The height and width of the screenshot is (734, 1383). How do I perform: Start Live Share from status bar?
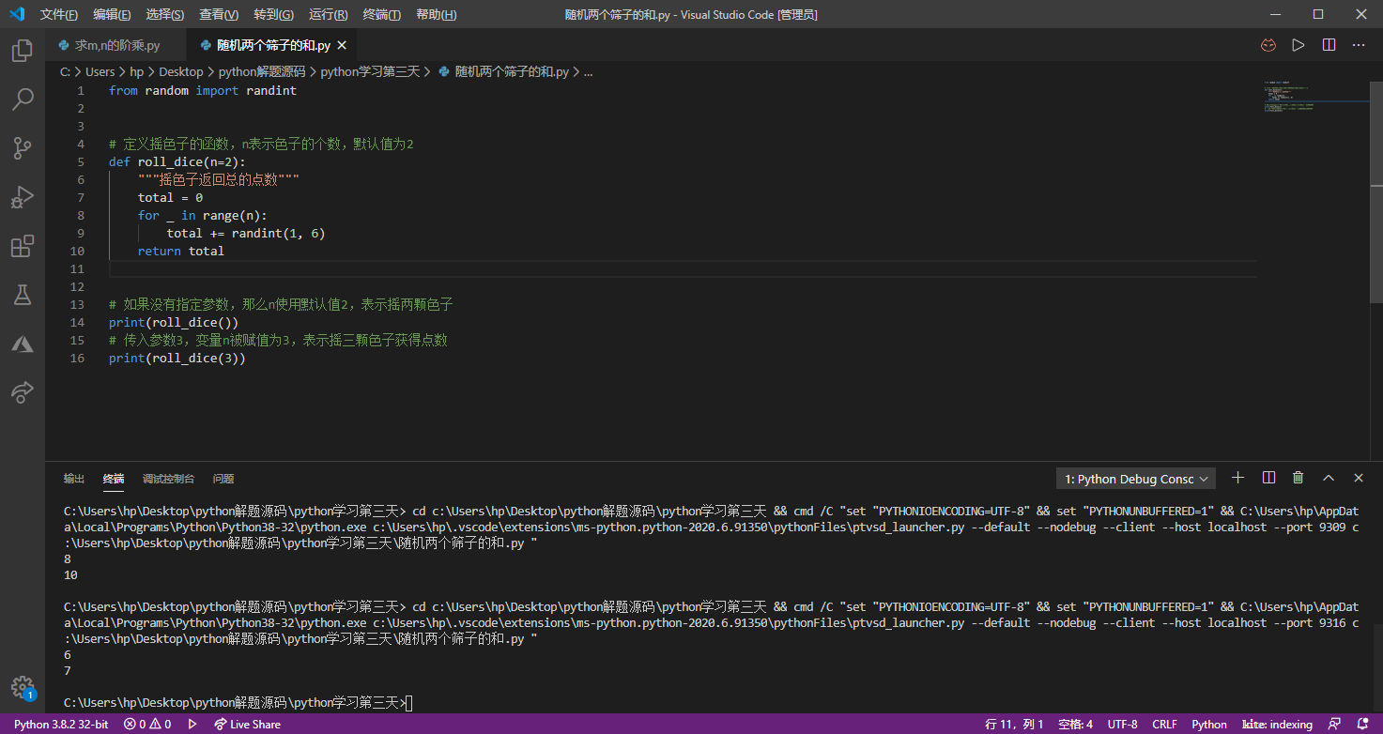point(248,724)
